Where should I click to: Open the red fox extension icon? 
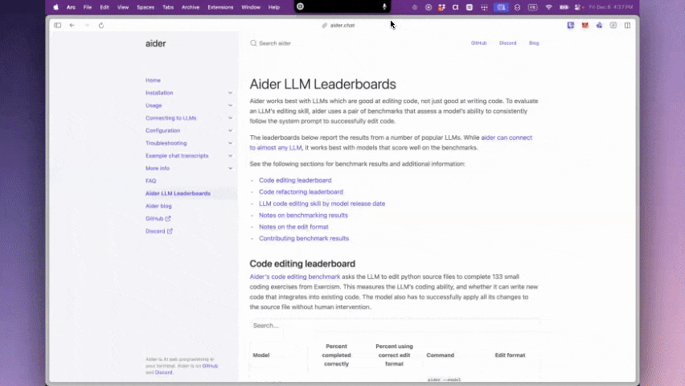pyautogui.click(x=585, y=26)
